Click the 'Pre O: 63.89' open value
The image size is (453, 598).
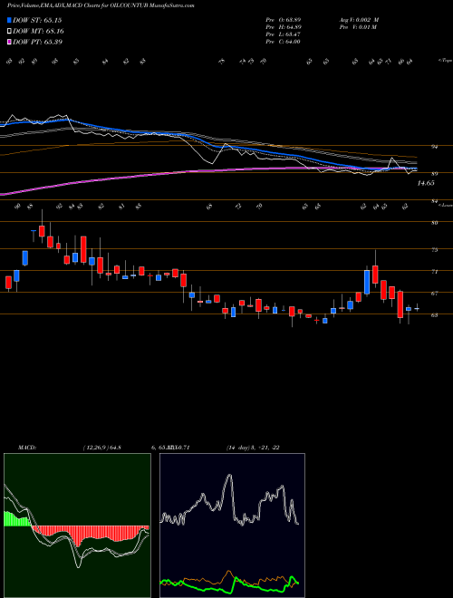coord(283,20)
